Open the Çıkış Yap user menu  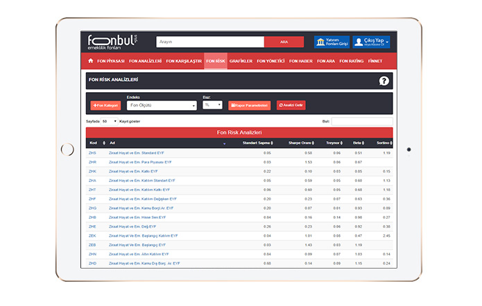[x=371, y=42]
